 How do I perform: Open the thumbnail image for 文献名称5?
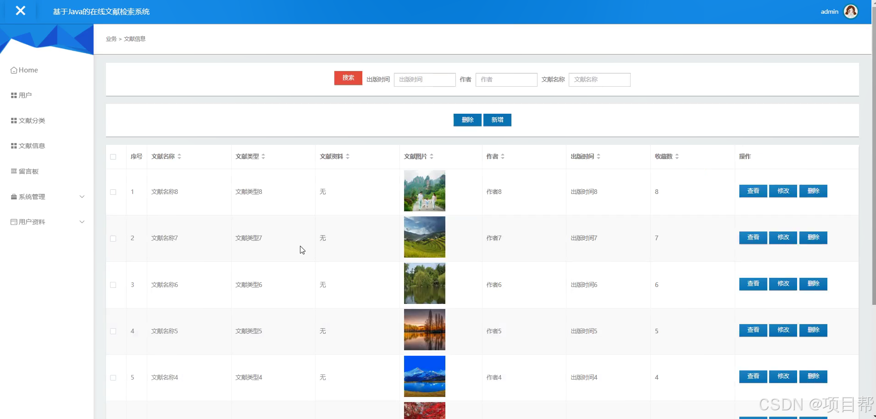tap(425, 330)
